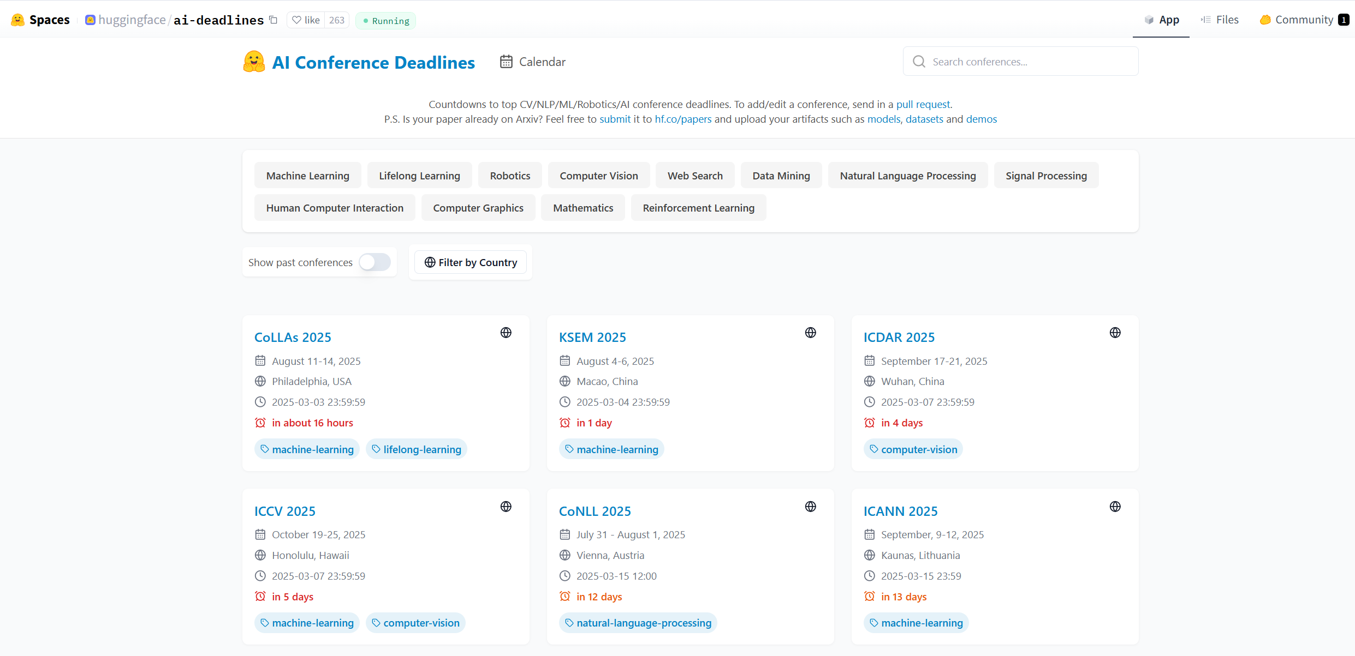This screenshot has height=656, width=1355.
Task: Copy the space name with the copy icon
Action: click(x=274, y=20)
